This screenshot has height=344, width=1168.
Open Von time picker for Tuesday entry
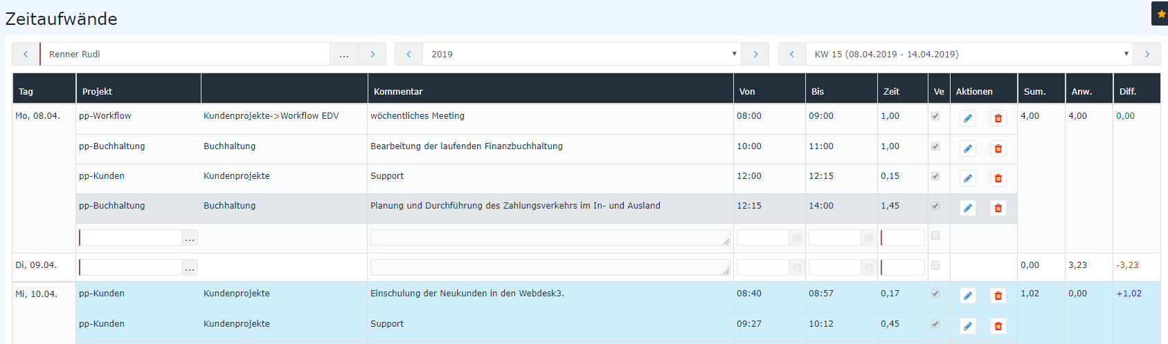(x=797, y=267)
